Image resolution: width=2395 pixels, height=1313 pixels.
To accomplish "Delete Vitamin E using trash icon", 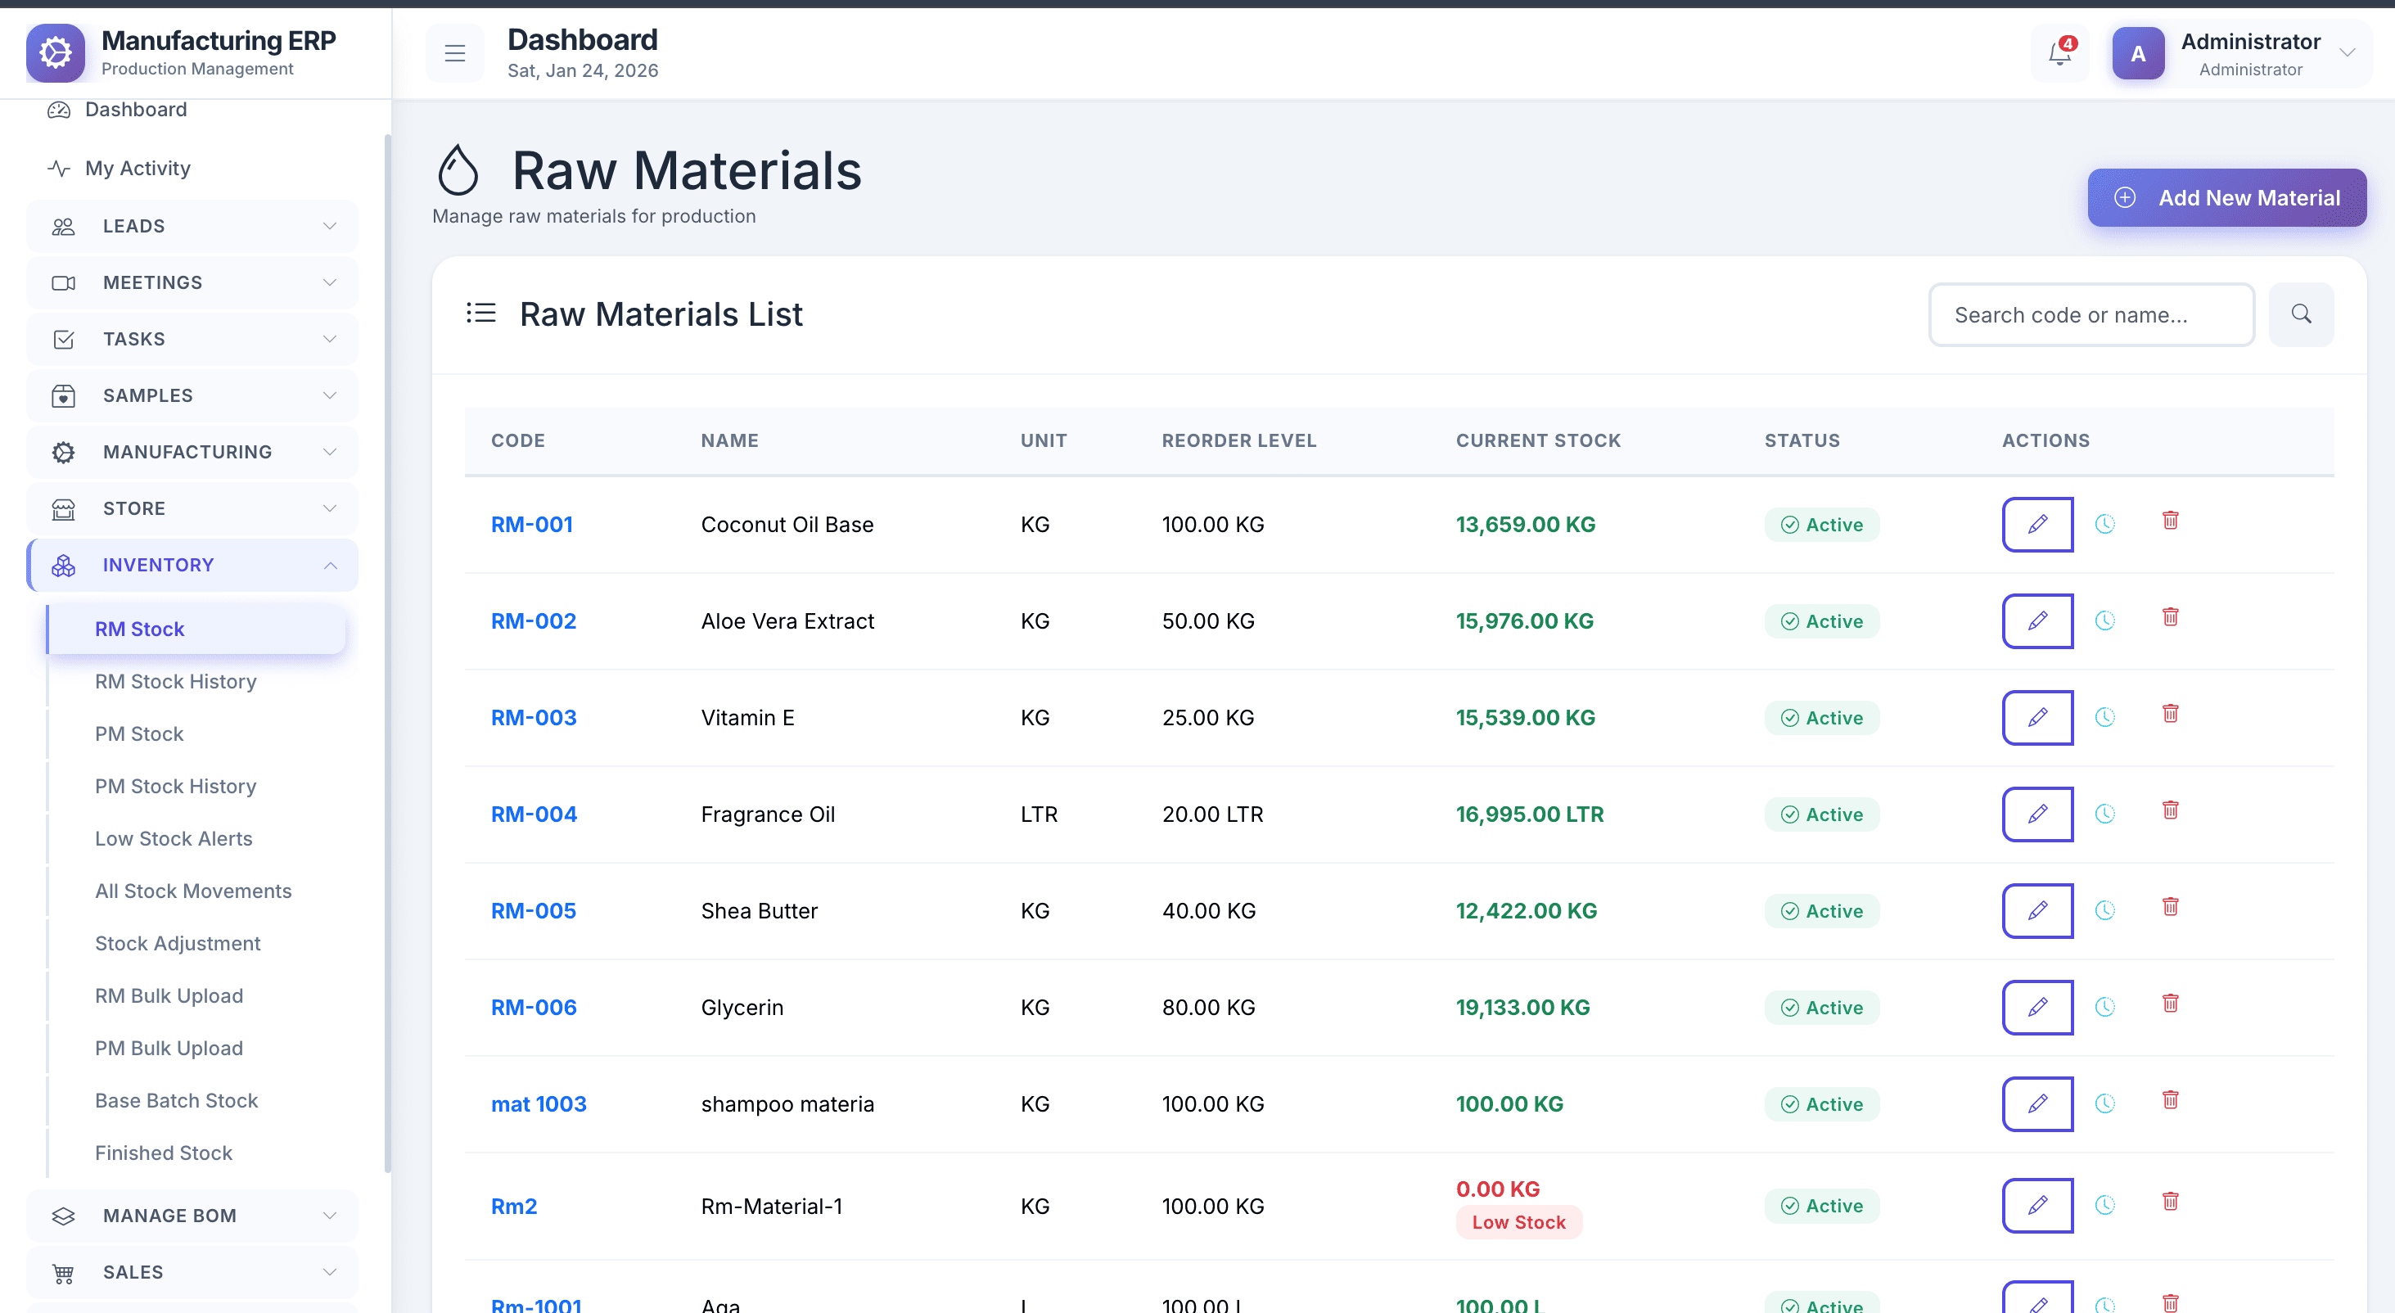I will point(2170,714).
